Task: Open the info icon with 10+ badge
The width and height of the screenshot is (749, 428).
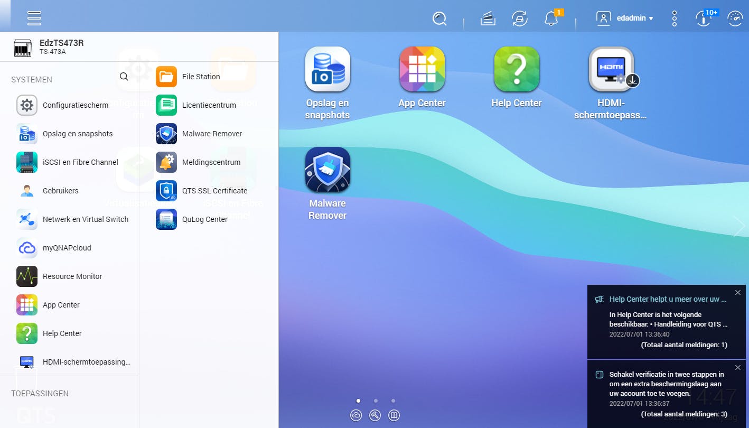Action: [x=704, y=18]
